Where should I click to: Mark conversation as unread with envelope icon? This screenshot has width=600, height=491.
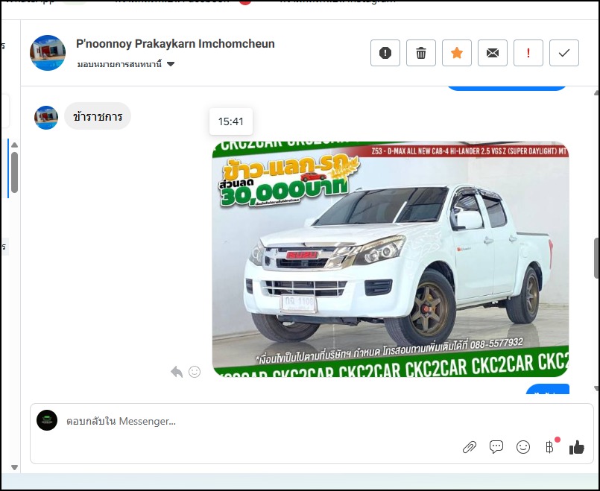coord(493,53)
